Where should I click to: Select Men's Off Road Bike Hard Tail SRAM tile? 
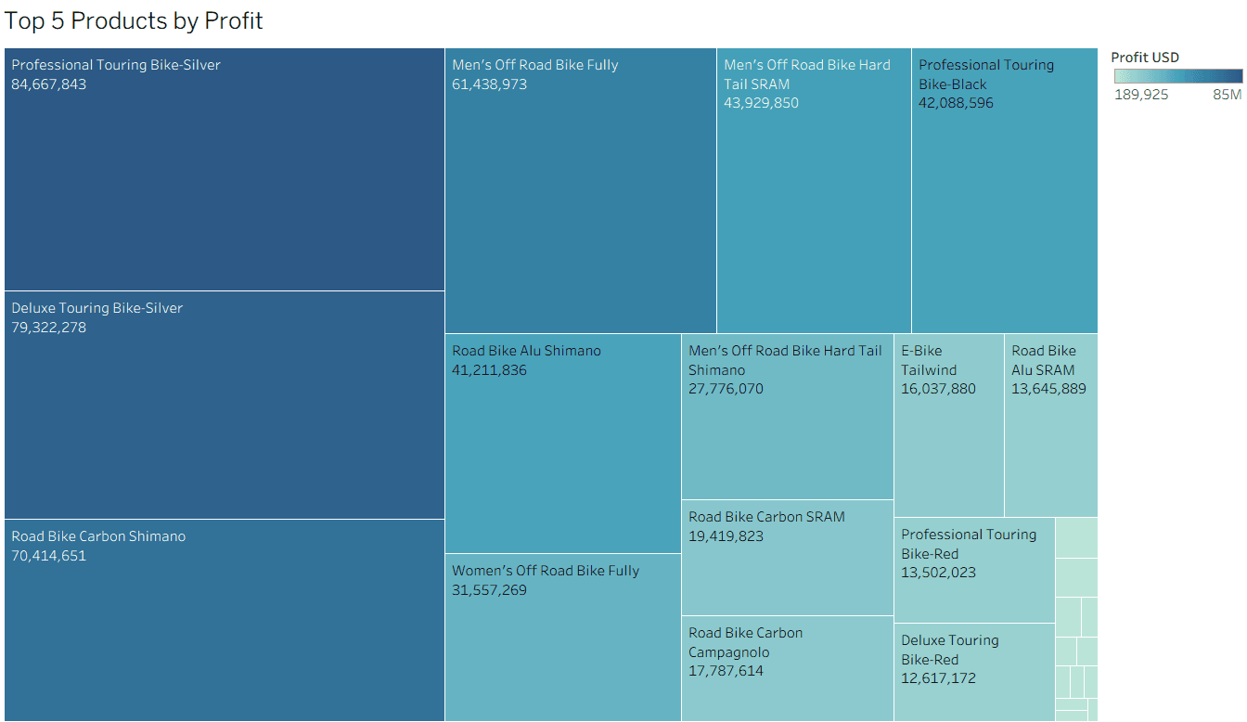pos(813,190)
